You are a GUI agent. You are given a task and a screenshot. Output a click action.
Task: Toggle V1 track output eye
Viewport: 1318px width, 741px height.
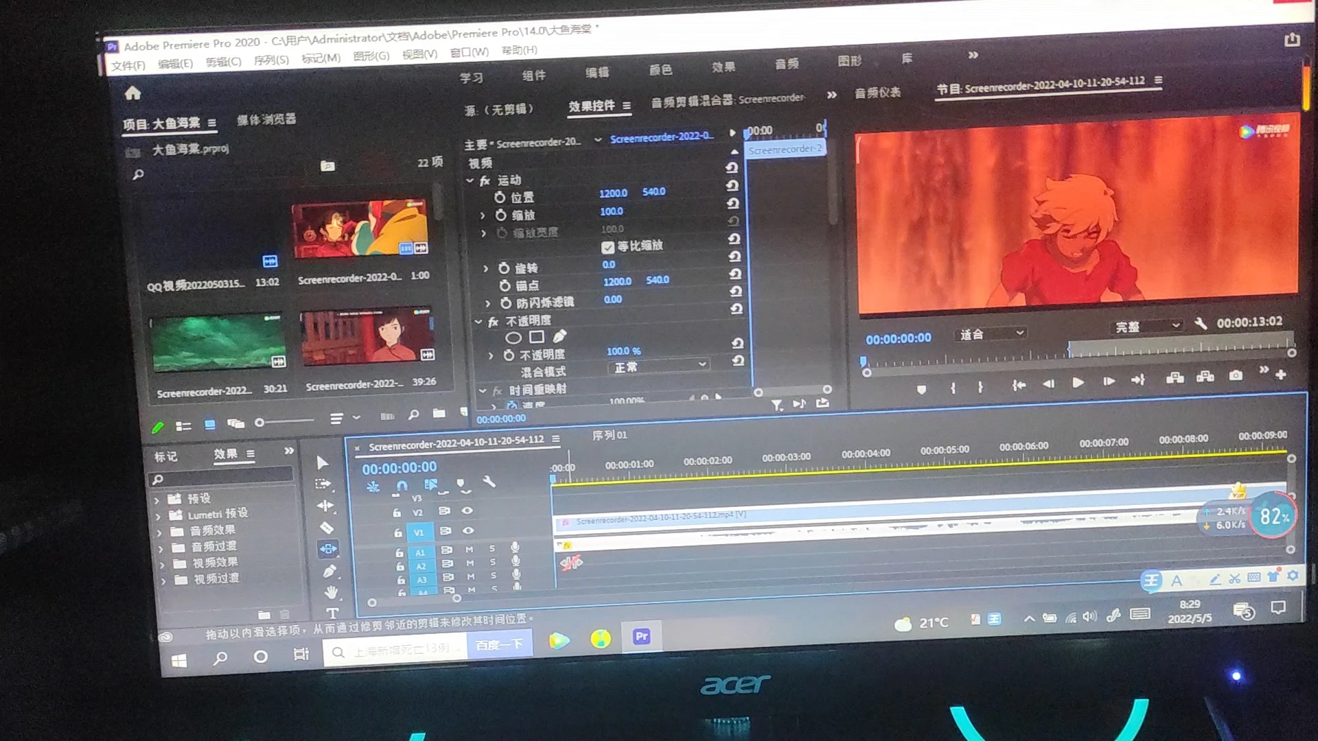tap(468, 530)
